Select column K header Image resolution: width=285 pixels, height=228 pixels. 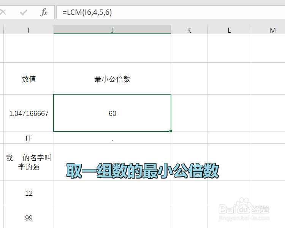pos(189,30)
